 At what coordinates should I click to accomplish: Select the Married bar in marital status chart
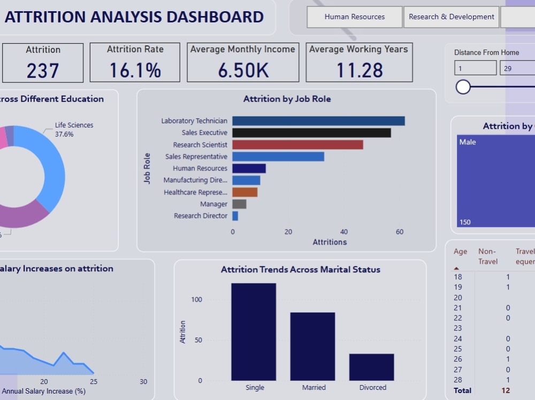point(314,344)
